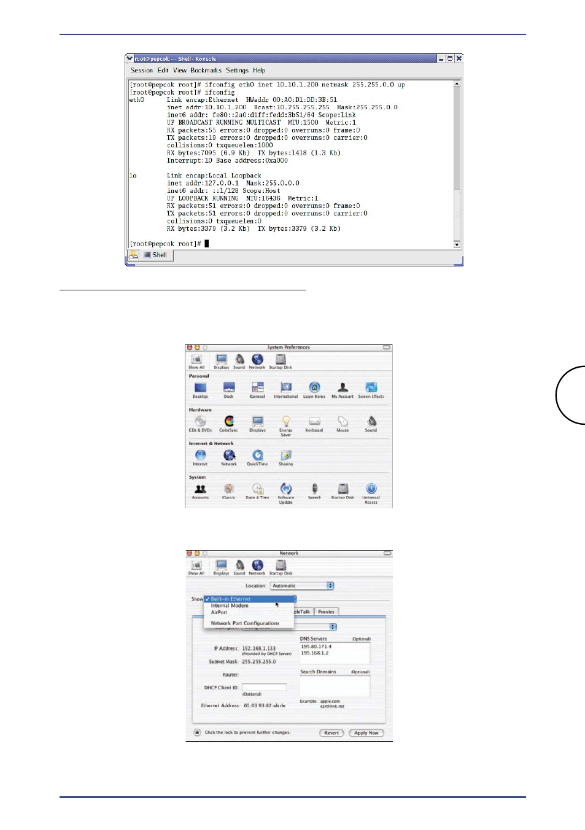The width and height of the screenshot is (585, 830).
Task: Open the Settings menu in Konsole
Action: click(237, 71)
